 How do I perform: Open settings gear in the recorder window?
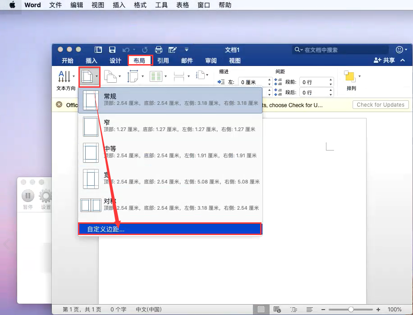pyautogui.click(x=45, y=196)
